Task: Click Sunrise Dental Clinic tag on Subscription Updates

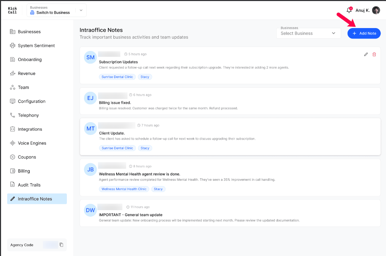Action: click(x=117, y=77)
